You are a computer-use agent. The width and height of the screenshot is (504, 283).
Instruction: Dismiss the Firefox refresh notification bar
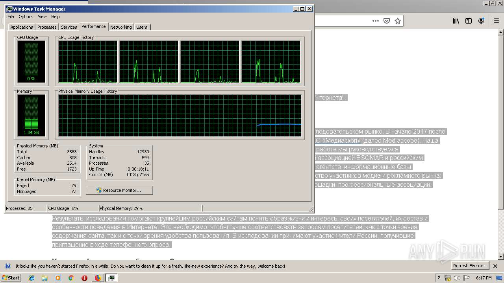tap(496, 266)
